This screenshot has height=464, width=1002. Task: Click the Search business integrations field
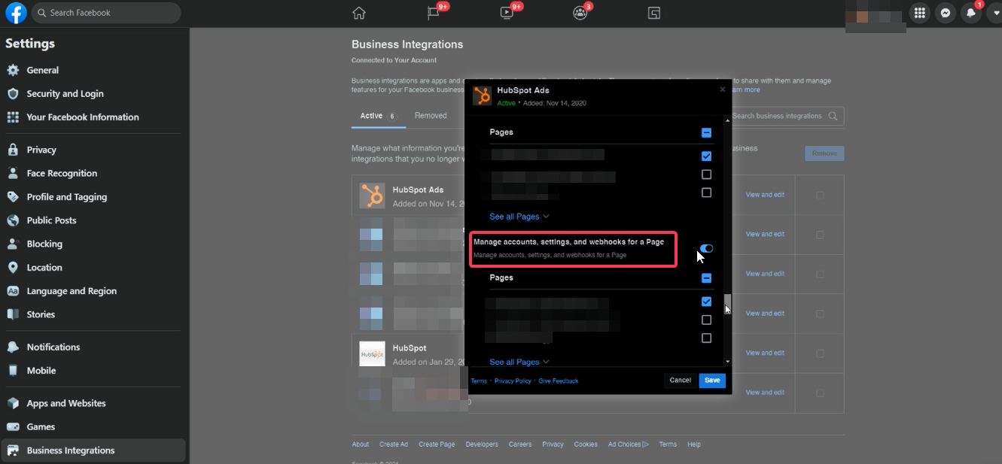786,116
